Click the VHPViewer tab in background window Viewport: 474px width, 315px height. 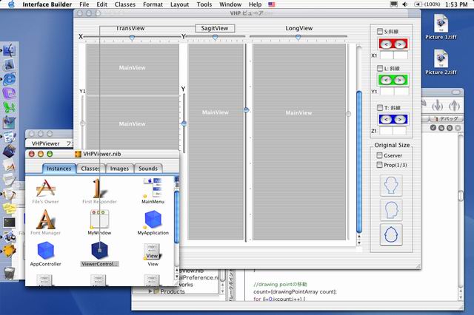click(x=45, y=143)
